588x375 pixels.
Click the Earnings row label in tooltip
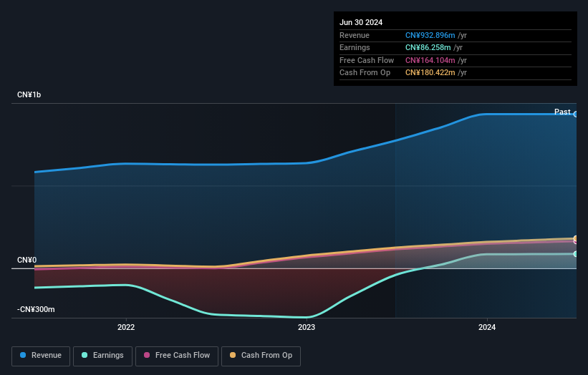click(x=355, y=47)
